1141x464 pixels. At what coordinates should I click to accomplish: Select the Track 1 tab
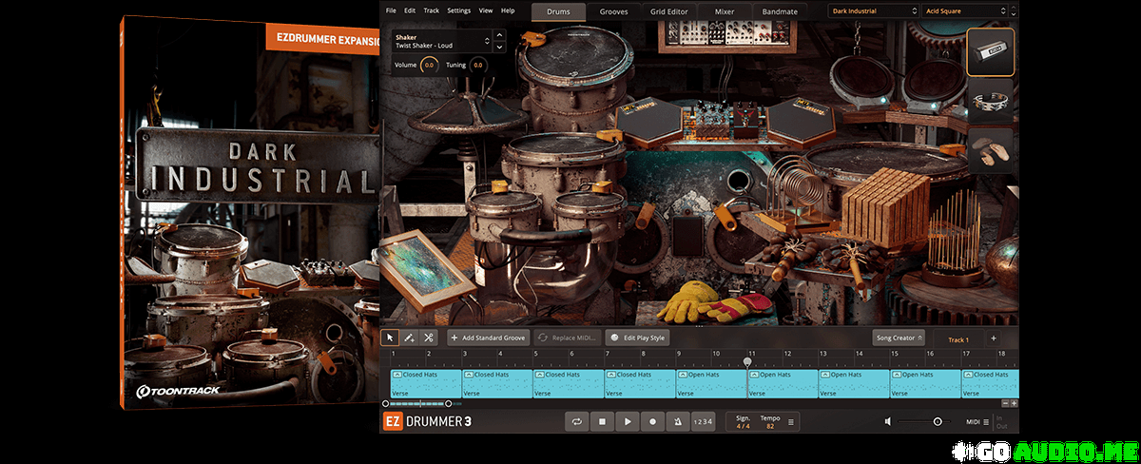tap(958, 339)
